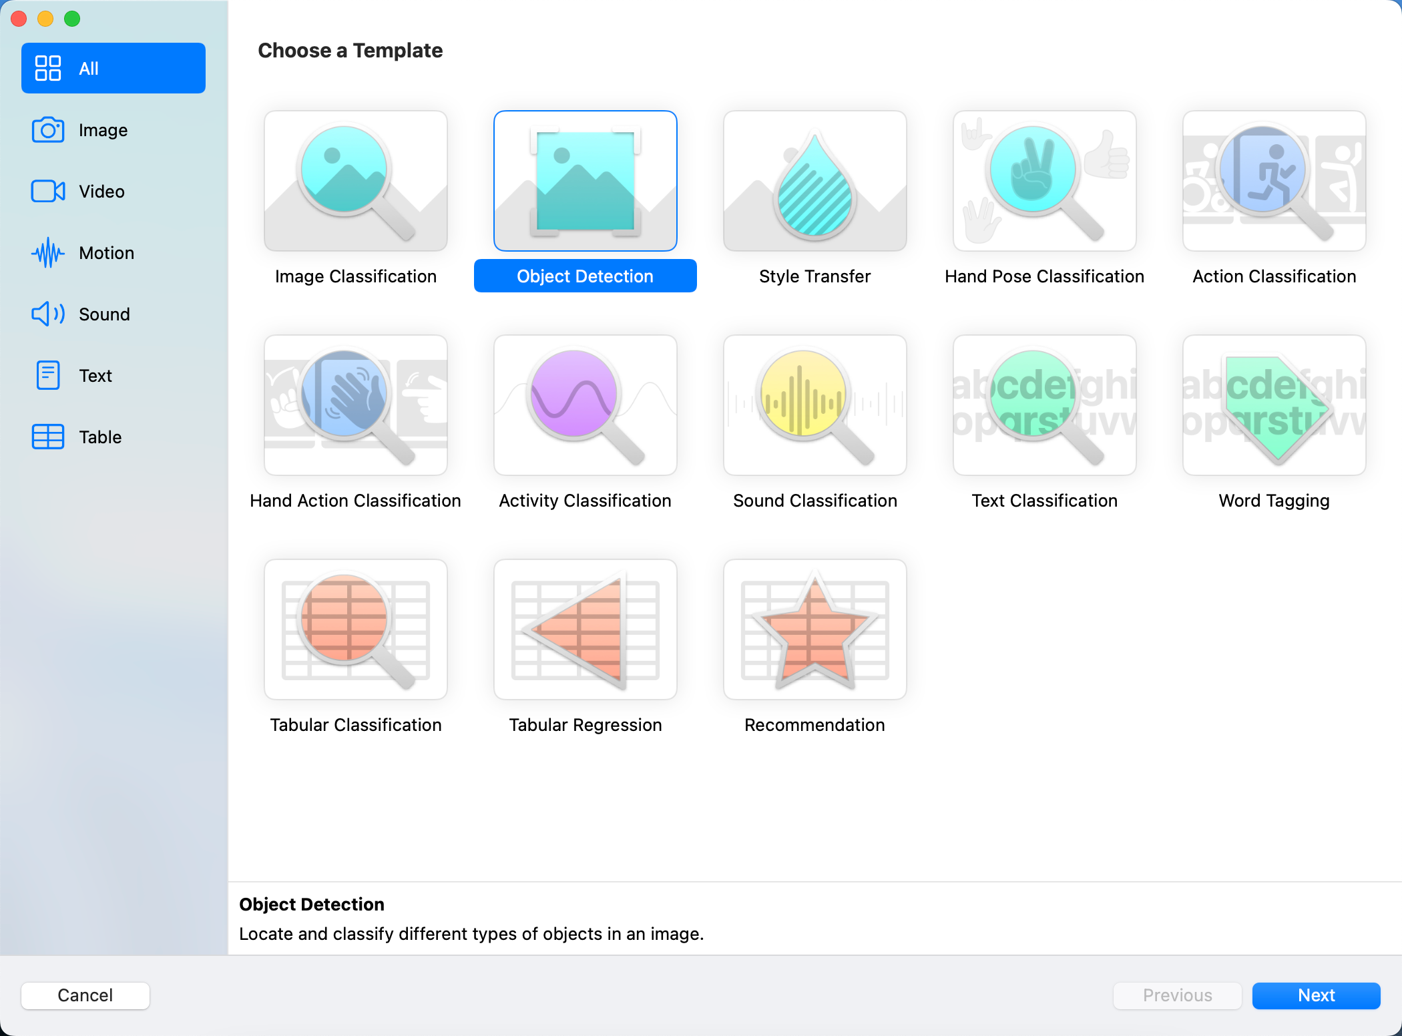
Task: Choose the Word Tagging template icon
Action: click(1274, 405)
